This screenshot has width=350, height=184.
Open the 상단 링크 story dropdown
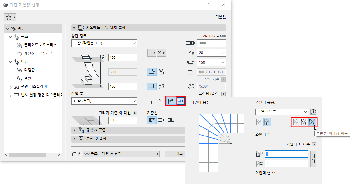[104, 43]
